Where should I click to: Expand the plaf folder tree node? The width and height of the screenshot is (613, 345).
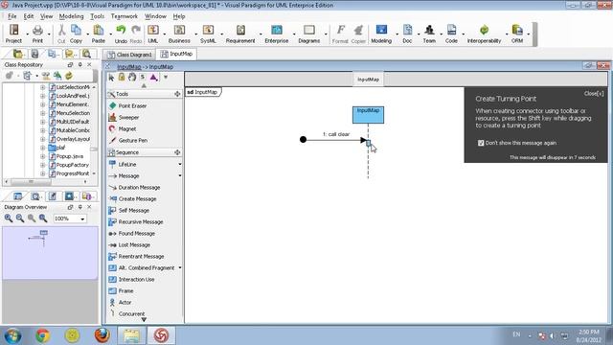pos(42,148)
